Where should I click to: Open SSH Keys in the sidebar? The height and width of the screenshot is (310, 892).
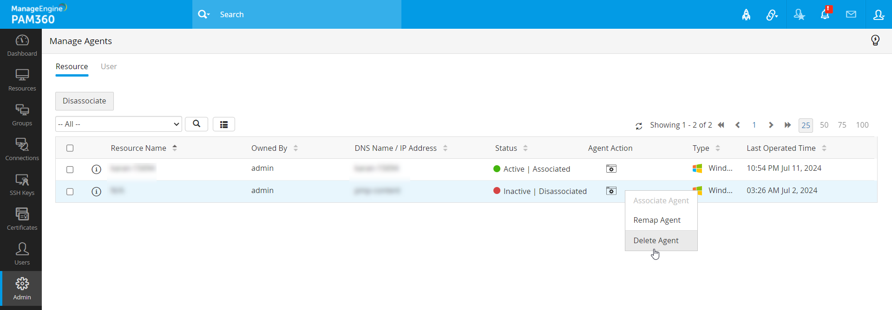[22, 185]
